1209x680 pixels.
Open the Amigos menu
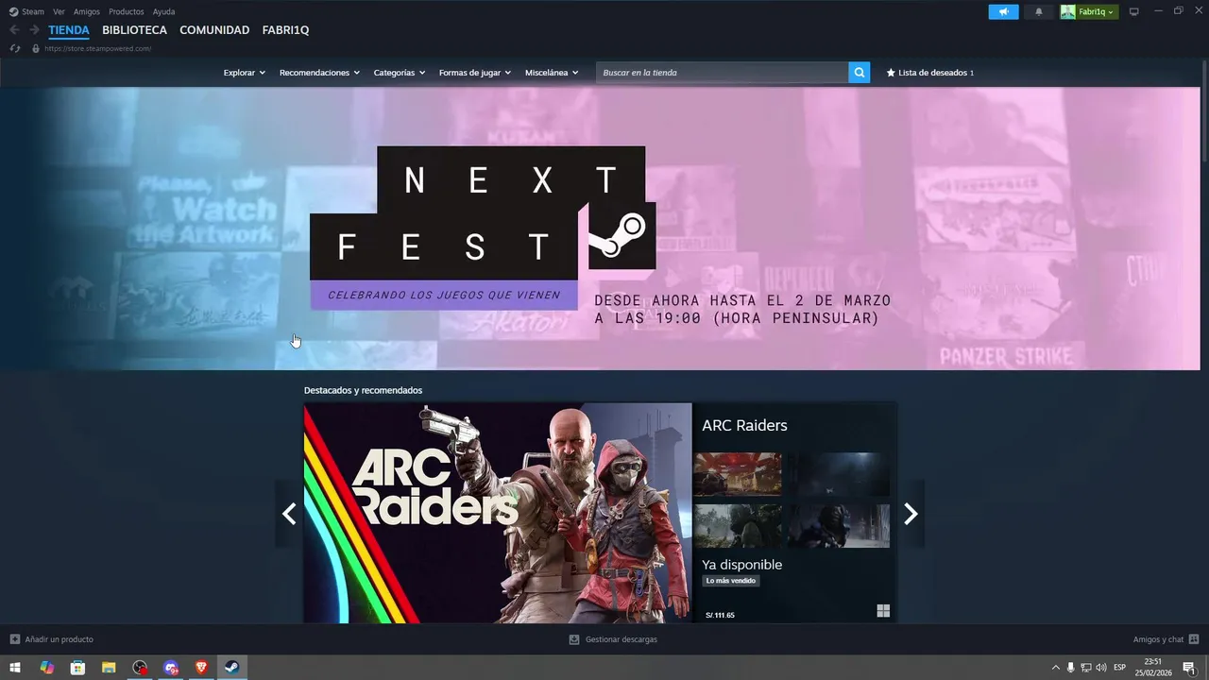point(87,11)
